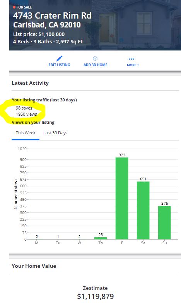Open the EDIT LISTING link

click(59, 65)
